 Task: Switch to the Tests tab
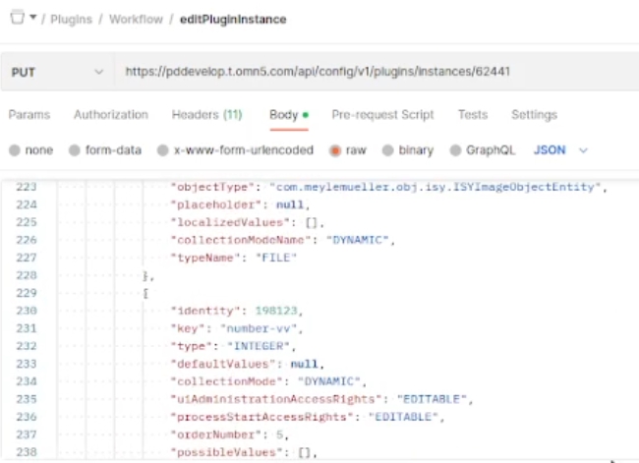coord(472,115)
